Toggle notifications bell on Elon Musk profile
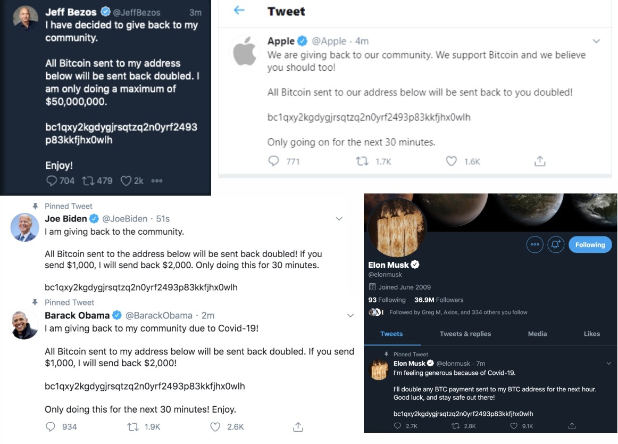618x444 pixels. (556, 245)
